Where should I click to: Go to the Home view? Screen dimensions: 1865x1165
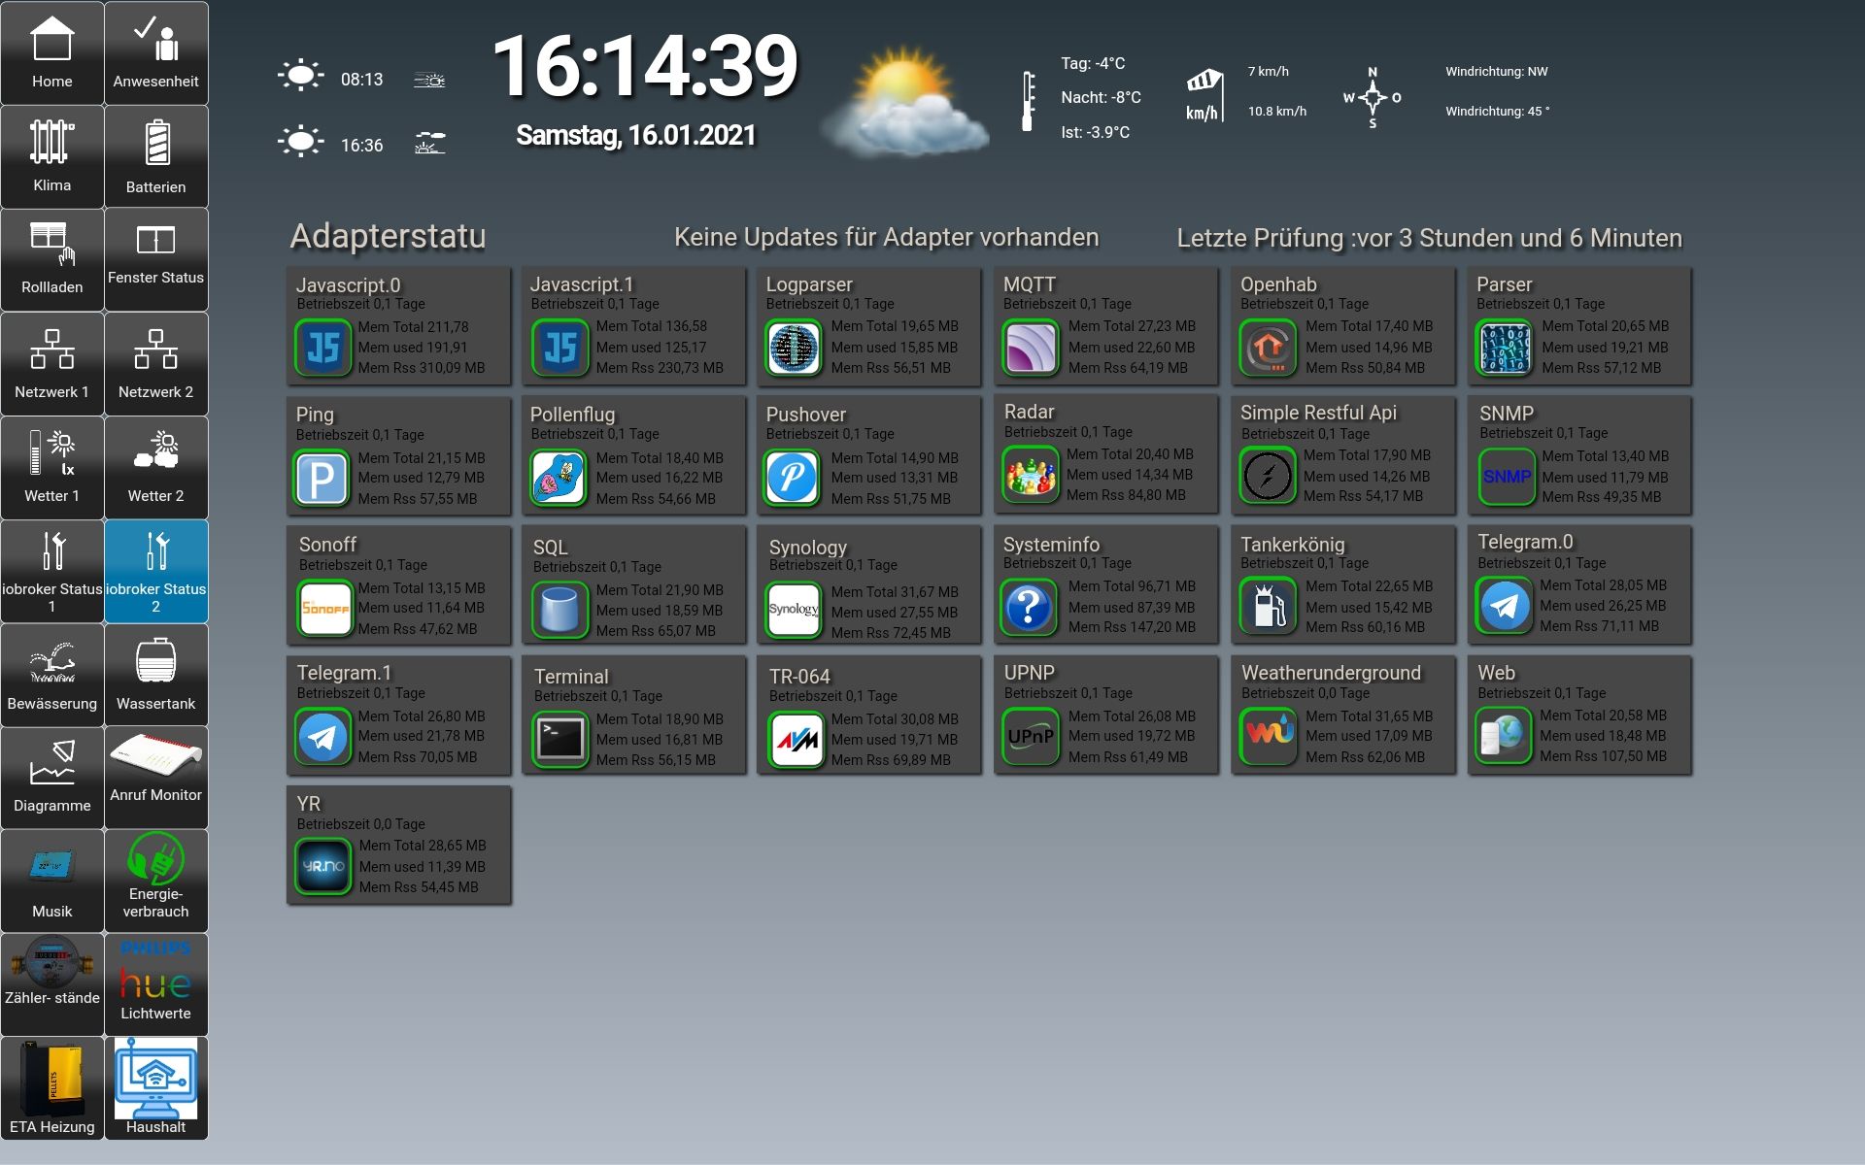[51, 53]
